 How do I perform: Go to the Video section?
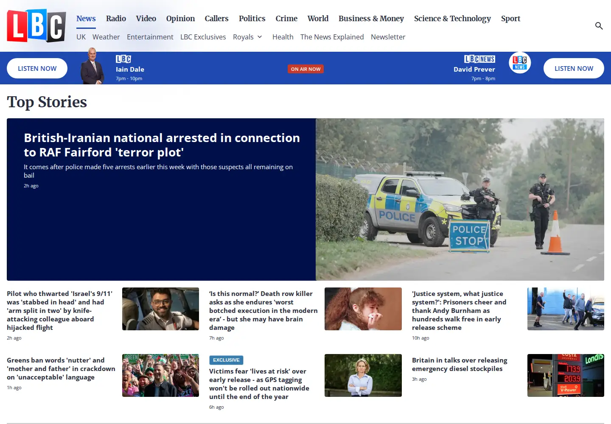[x=146, y=19]
